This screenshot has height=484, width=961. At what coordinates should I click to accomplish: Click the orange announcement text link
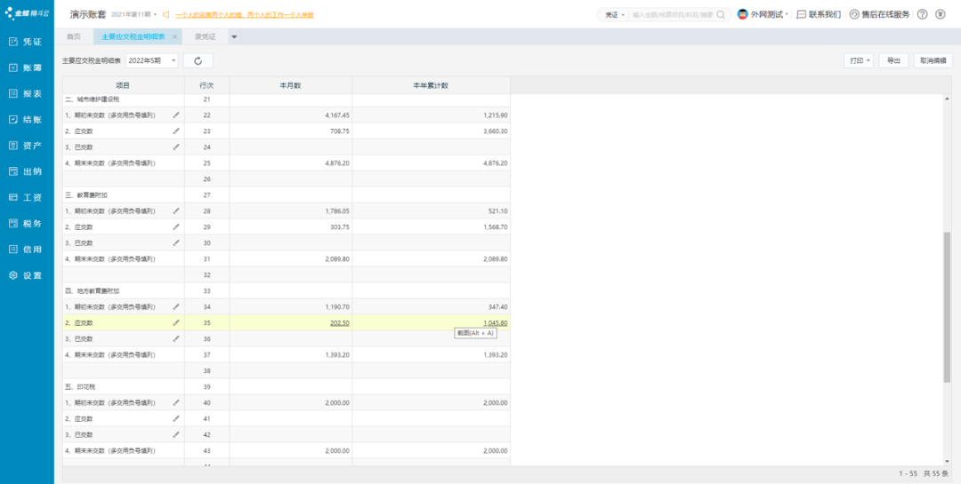point(245,14)
